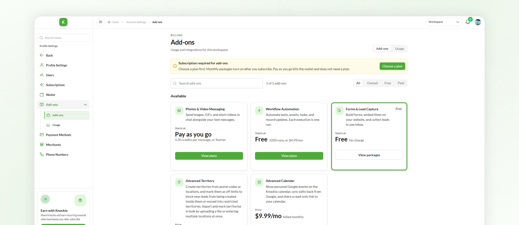Open Users in the sidebar
Image resolution: width=519 pixels, height=225 pixels.
63,75
